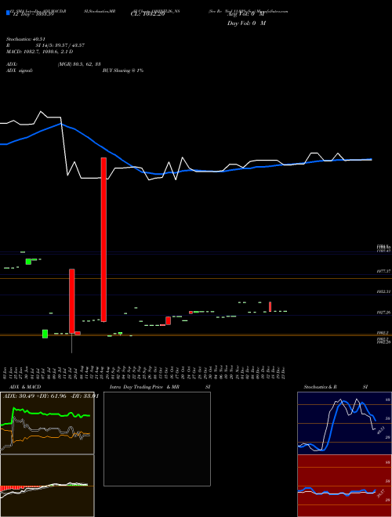
Task: Click the 'CL: 1032.20' closing price text
Action: click(147, 15)
